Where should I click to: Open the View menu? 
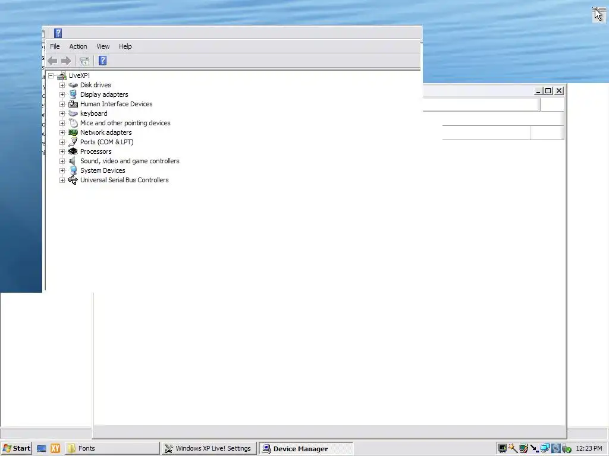pyautogui.click(x=103, y=46)
